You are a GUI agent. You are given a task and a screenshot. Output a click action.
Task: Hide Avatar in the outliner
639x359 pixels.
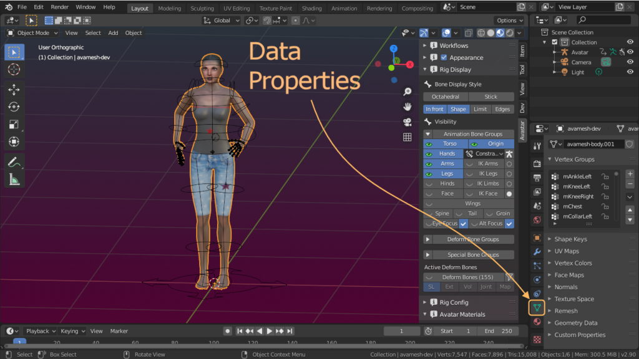630,52
